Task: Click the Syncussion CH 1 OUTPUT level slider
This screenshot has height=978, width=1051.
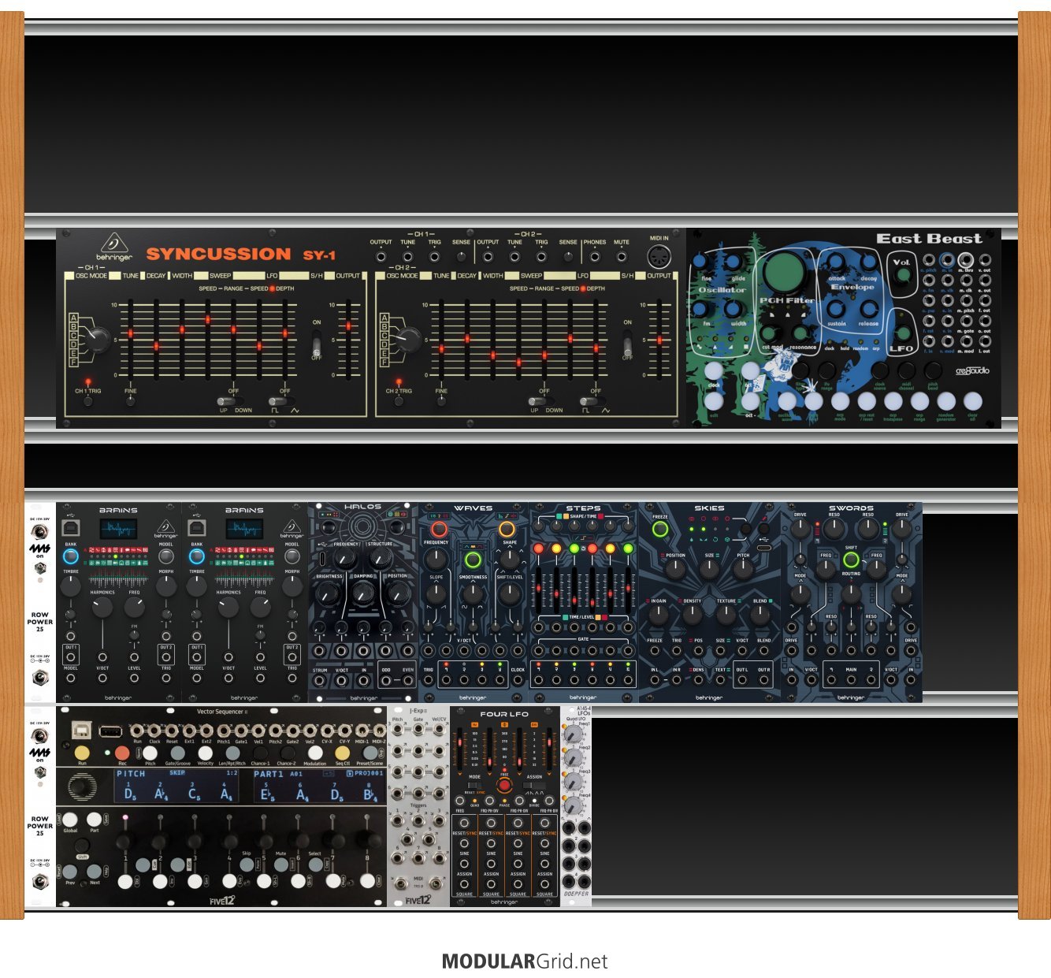Action: tap(348, 339)
